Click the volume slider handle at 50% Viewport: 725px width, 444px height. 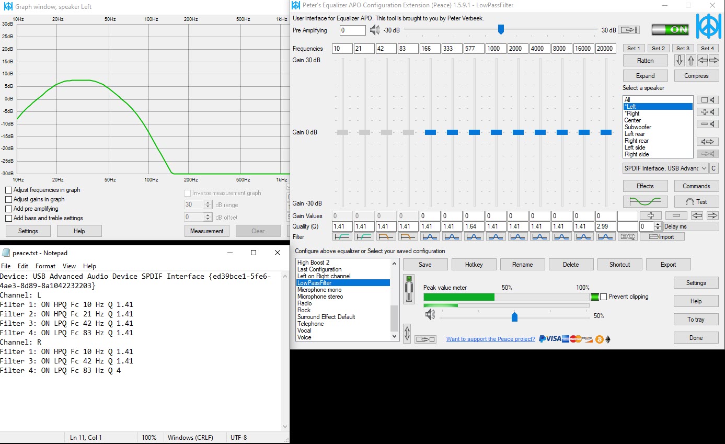pos(514,317)
